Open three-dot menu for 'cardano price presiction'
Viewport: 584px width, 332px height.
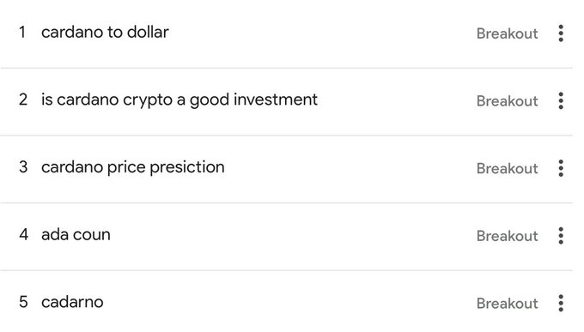pos(561,168)
